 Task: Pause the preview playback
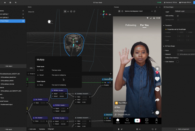137,129
